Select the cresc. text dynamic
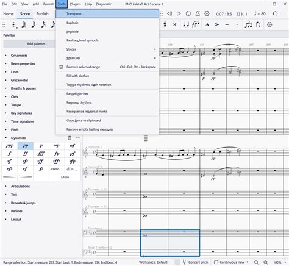 (x=57, y=169)
